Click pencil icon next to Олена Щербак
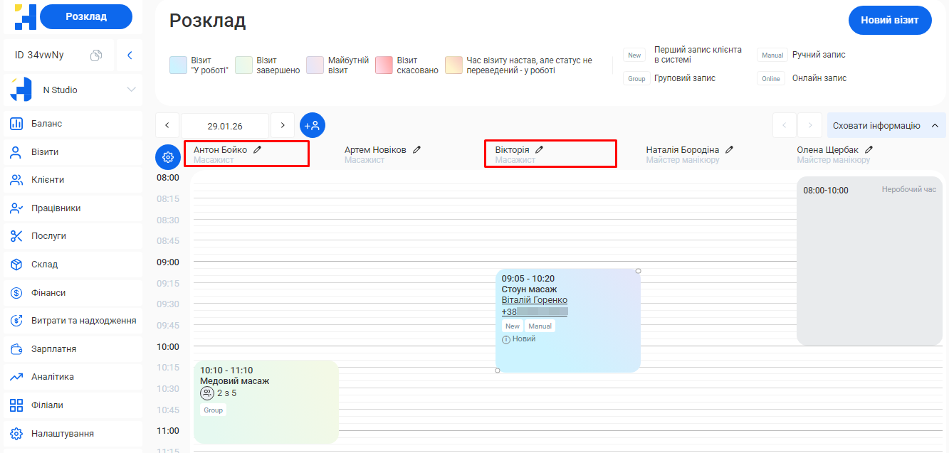The width and height of the screenshot is (949, 453). [x=869, y=150]
